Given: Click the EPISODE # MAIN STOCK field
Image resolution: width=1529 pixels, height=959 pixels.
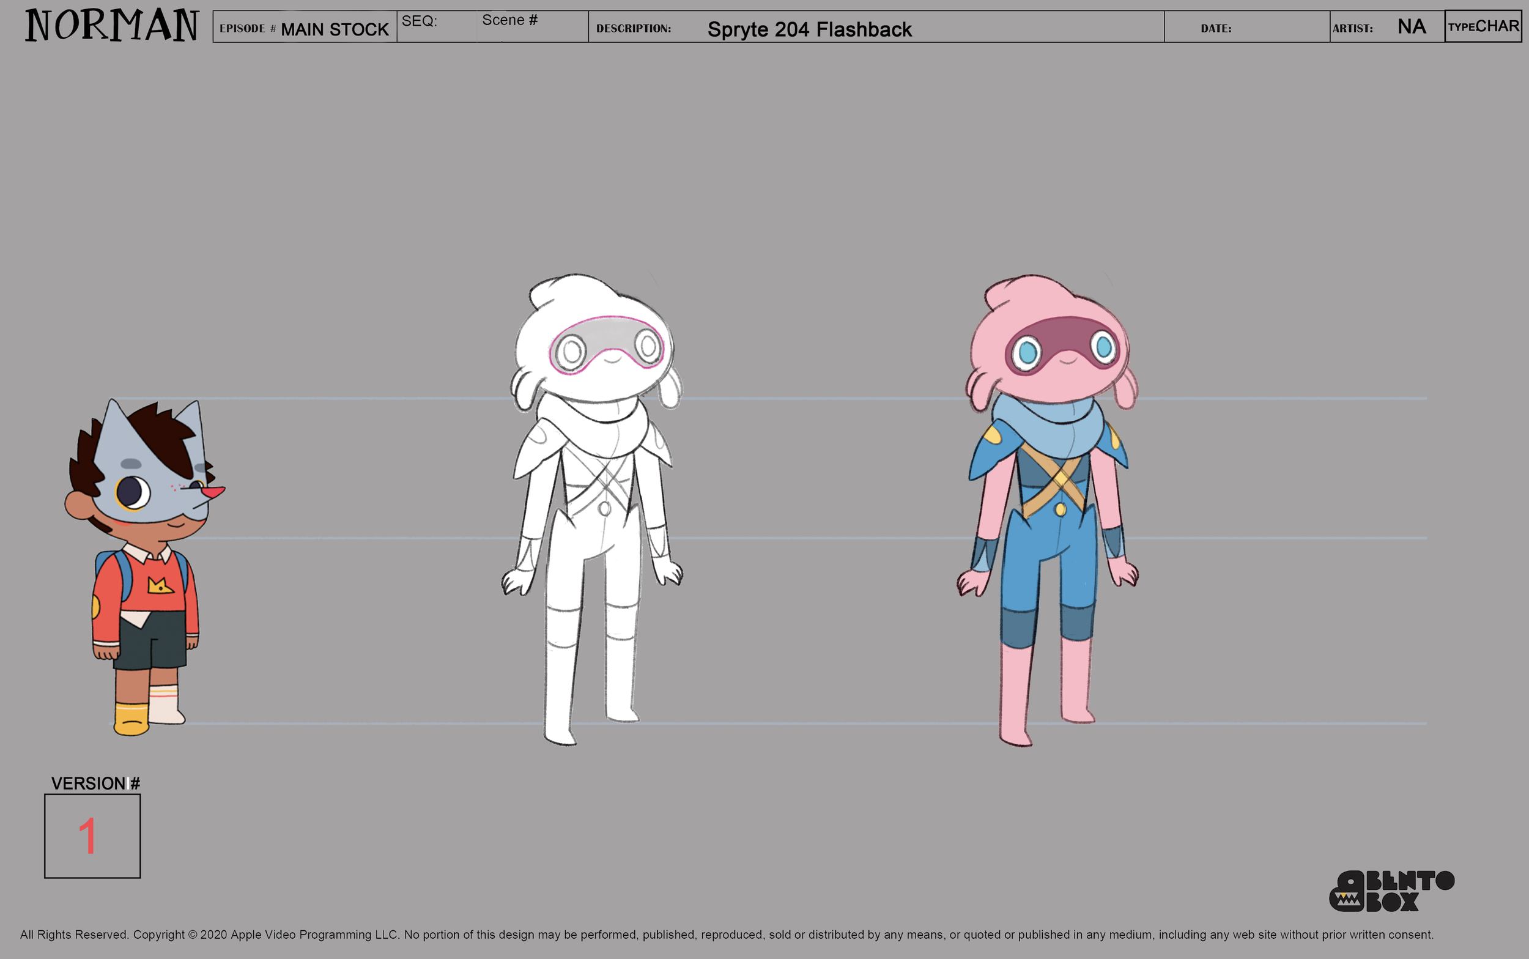Looking at the screenshot, I should pos(305,28).
